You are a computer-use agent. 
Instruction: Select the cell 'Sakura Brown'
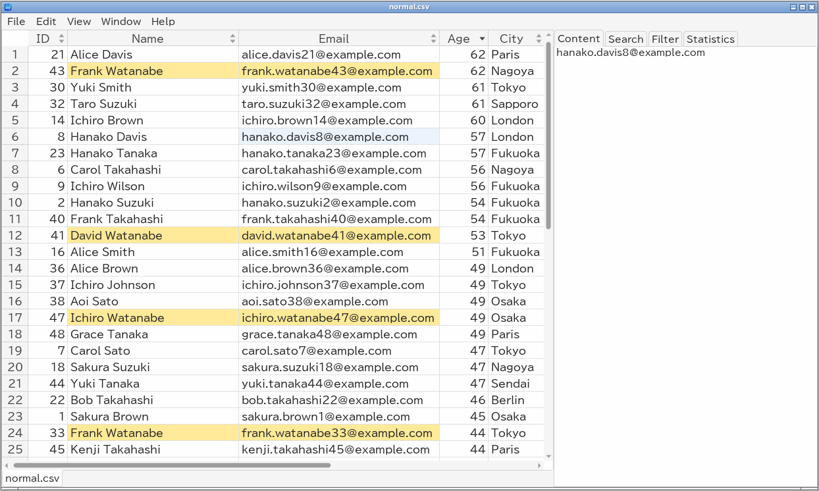(x=153, y=417)
